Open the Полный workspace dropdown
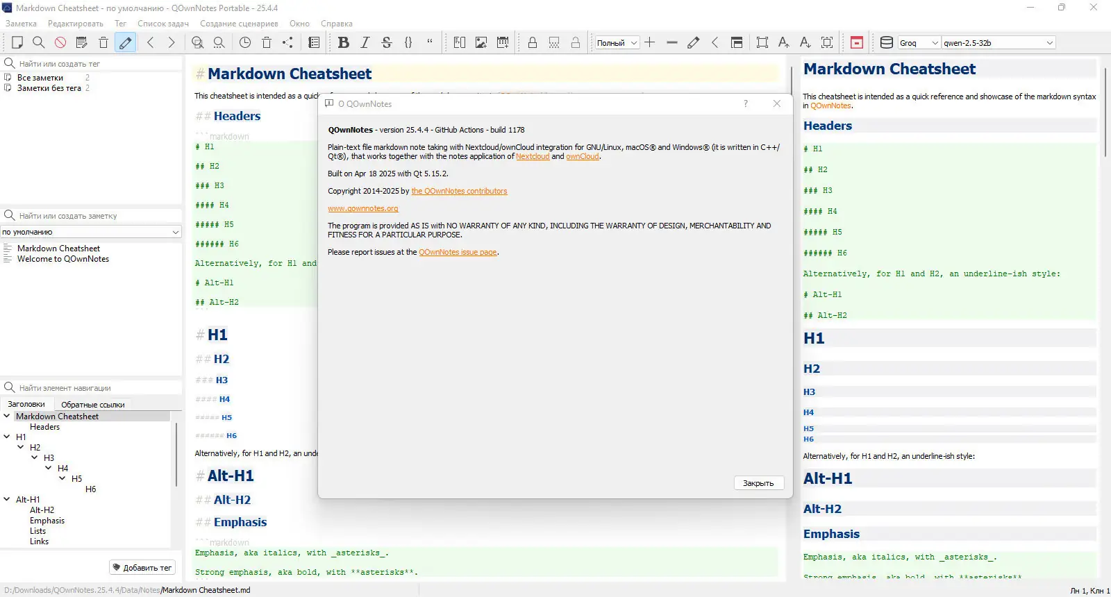This screenshot has height=597, width=1111. click(x=617, y=42)
